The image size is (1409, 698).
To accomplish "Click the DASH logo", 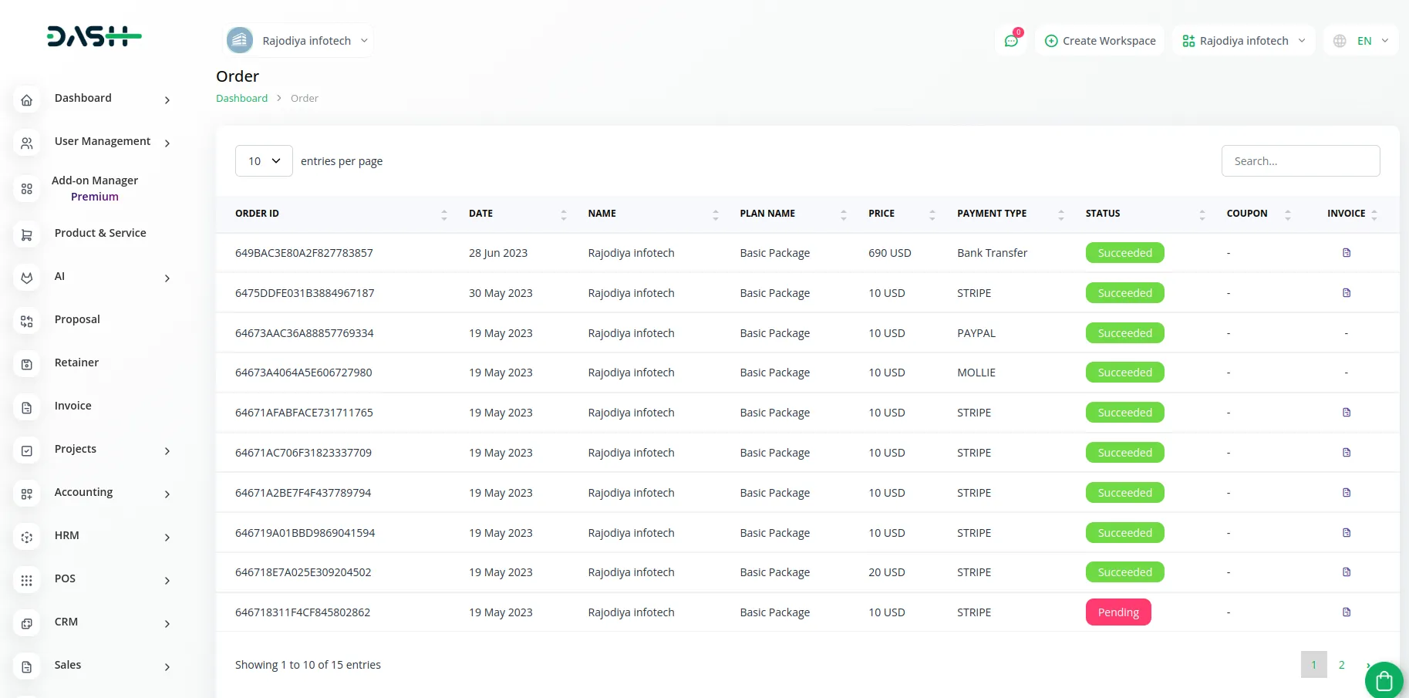I will click(x=94, y=36).
